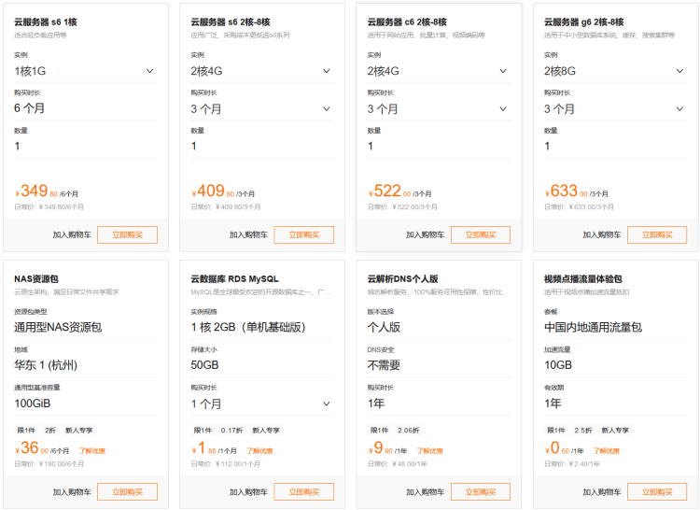Open purchase duration dropdown for 云服务器 c6
This screenshot has width=700, height=510.
click(438, 108)
